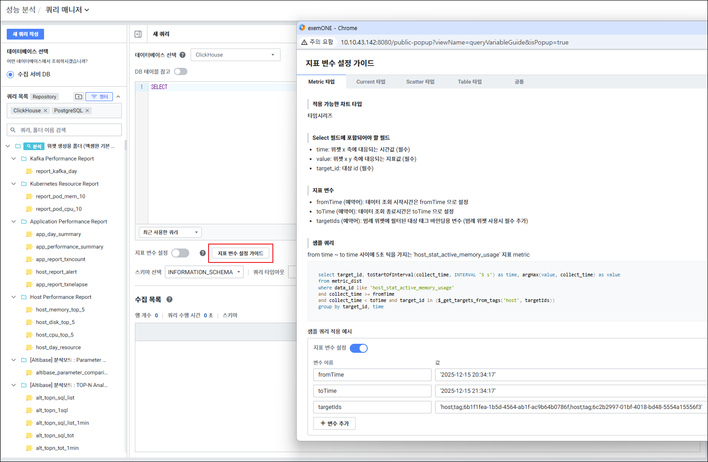Click the sidebar collapse panel icon

(x=138, y=34)
